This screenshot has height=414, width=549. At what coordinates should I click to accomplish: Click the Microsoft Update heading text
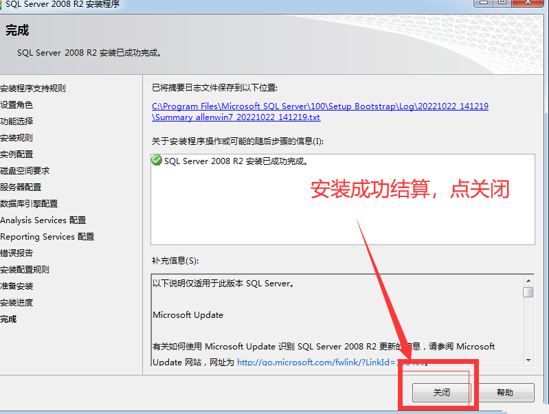coord(188,315)
